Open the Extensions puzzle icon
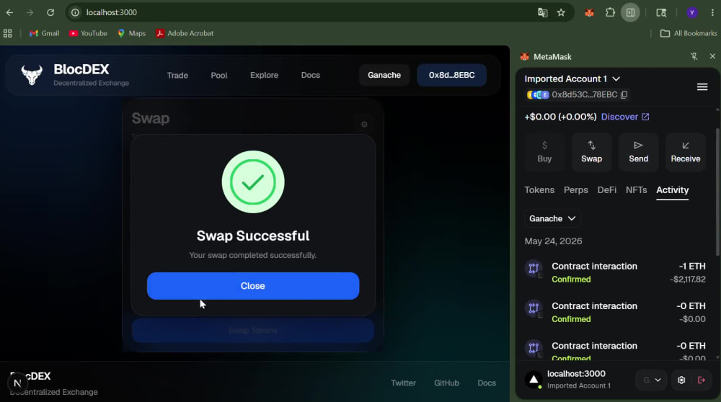721x402 pixels. click(x=610, y=12)
